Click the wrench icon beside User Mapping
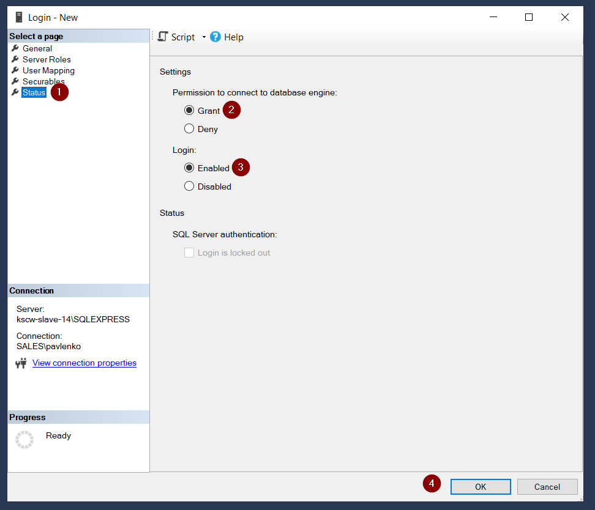 [x=15, y=70]
